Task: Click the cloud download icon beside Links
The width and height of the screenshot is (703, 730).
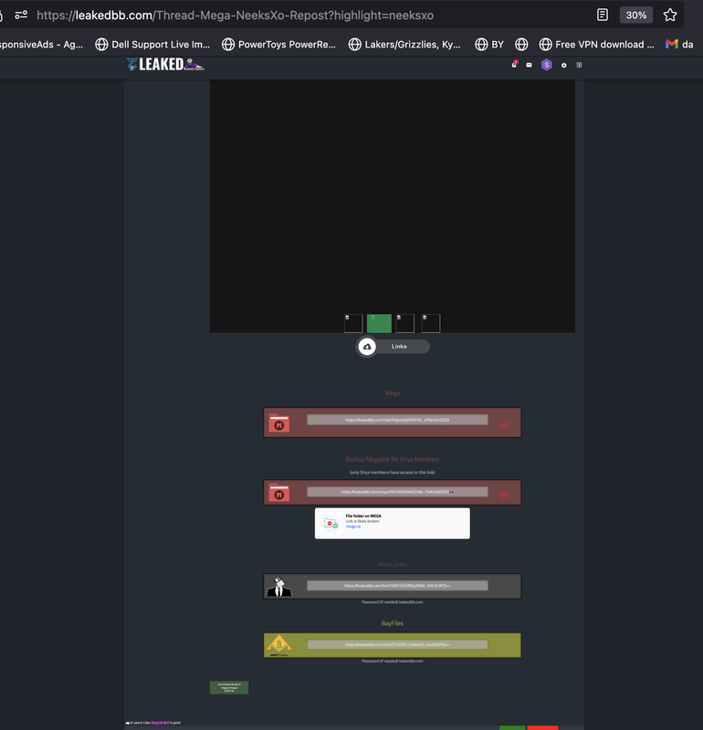Action: pyautogui.click(x=367, y=347)
